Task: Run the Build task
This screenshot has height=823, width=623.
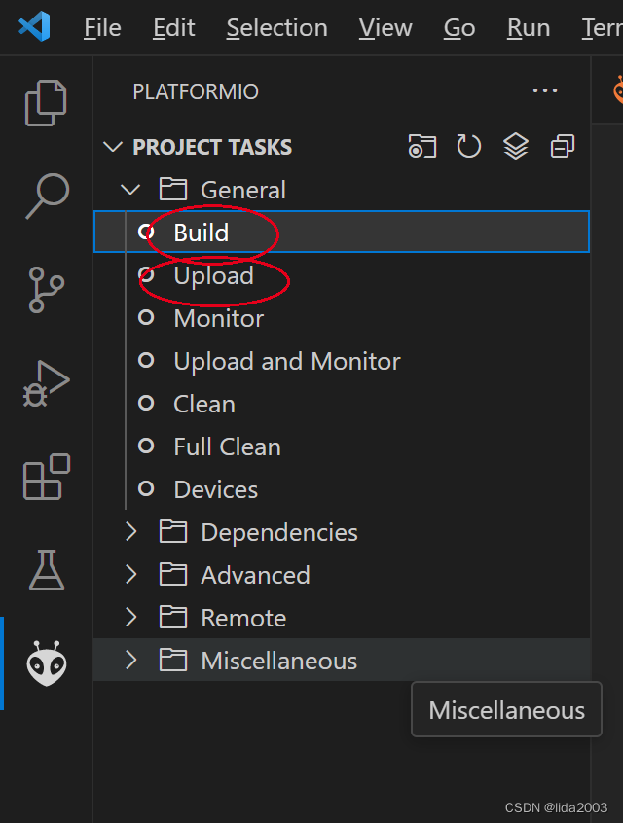Action: coord(201,233)
